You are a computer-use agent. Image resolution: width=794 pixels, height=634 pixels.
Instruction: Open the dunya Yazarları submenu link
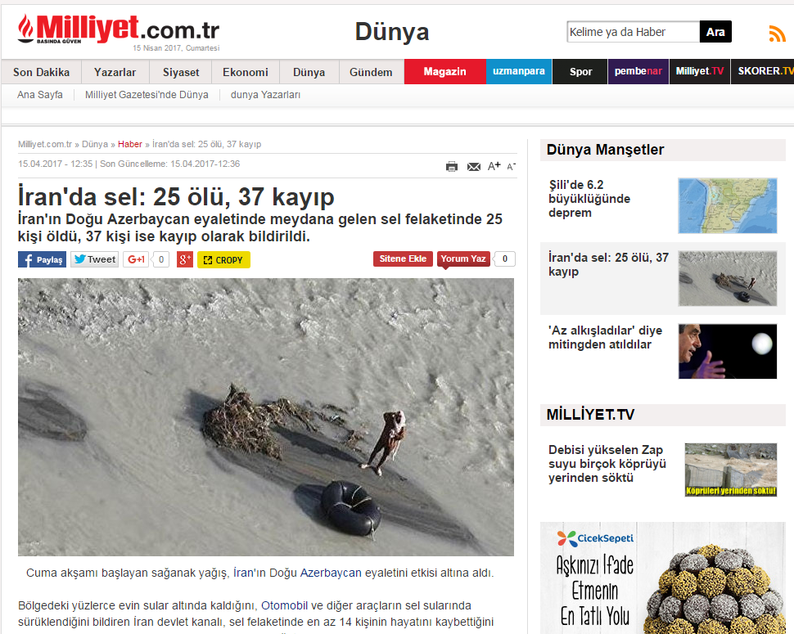(x=265, y=95)
